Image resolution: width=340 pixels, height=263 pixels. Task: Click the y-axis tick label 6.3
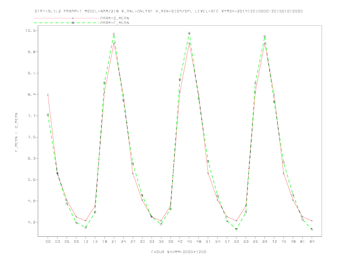(31, 159)
